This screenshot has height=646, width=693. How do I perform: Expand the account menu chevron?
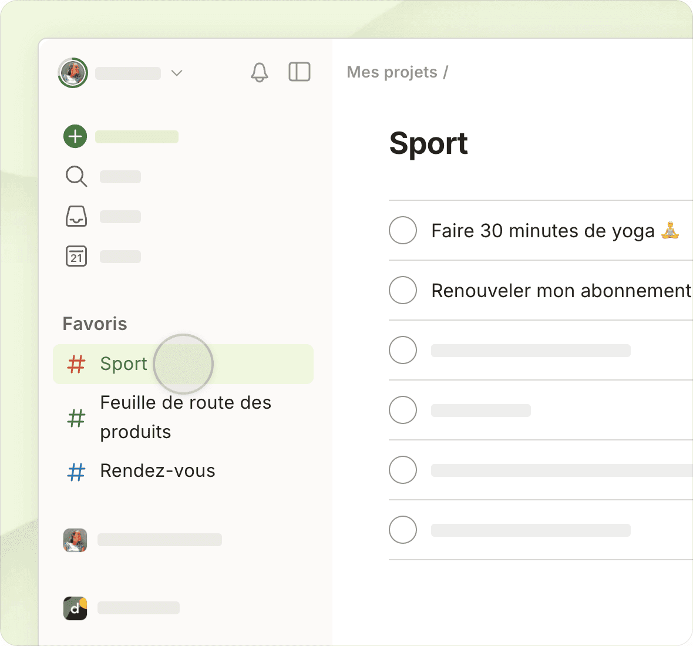coord(177,73)
